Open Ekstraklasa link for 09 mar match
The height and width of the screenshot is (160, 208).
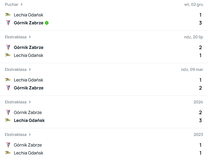tap(16, 70)
